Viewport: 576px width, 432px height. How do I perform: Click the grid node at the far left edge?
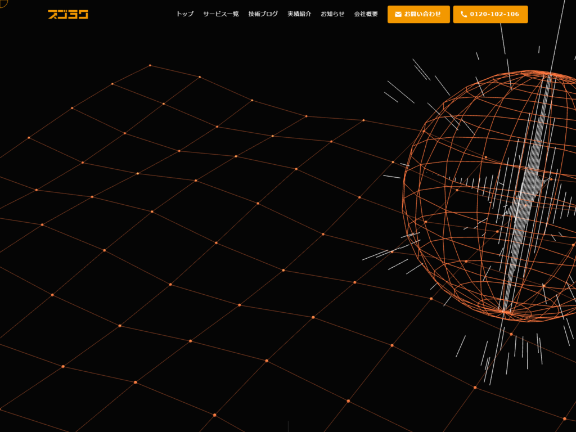click(29, 138)
